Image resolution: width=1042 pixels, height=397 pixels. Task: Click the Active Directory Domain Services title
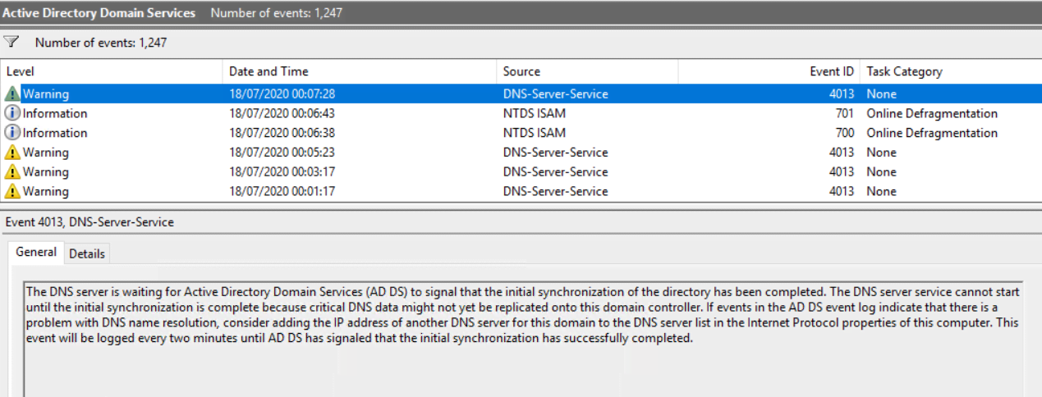tap(99, 12)
